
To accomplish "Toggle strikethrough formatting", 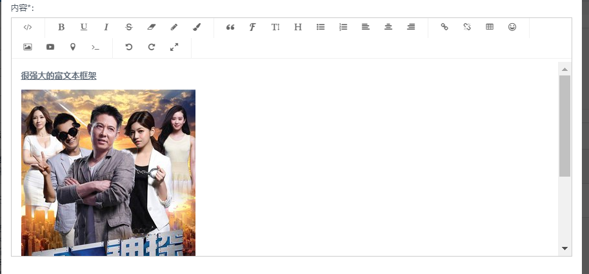I will coord(129,27).
